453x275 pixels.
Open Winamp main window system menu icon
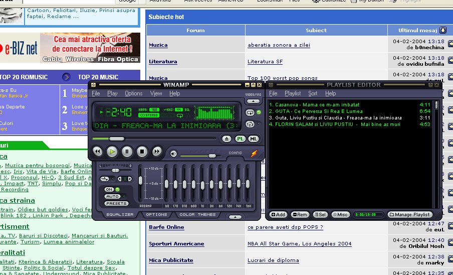tap(93, 85)
